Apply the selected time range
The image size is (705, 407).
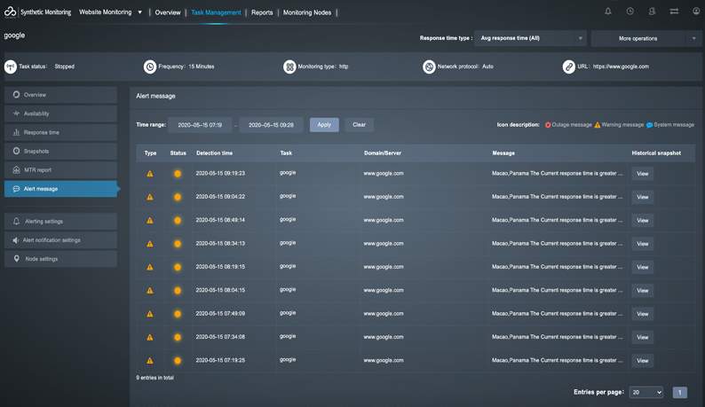coord(324,125)
